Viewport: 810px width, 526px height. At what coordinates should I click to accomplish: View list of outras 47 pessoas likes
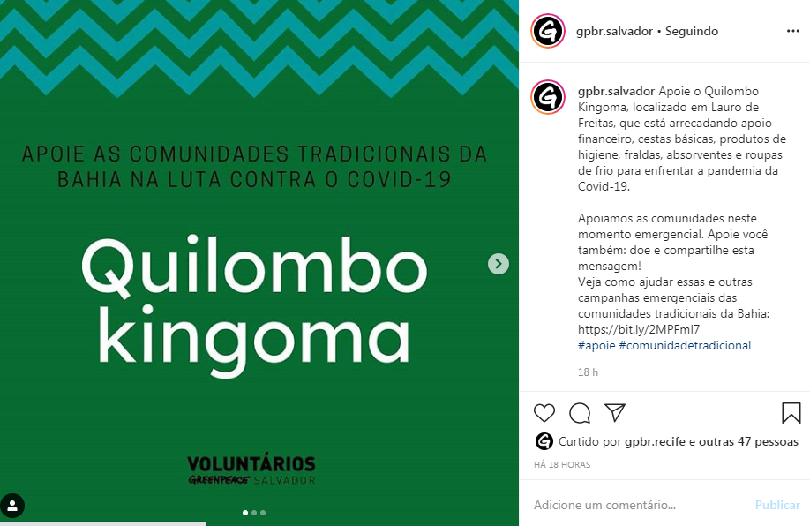coord(748,442)
